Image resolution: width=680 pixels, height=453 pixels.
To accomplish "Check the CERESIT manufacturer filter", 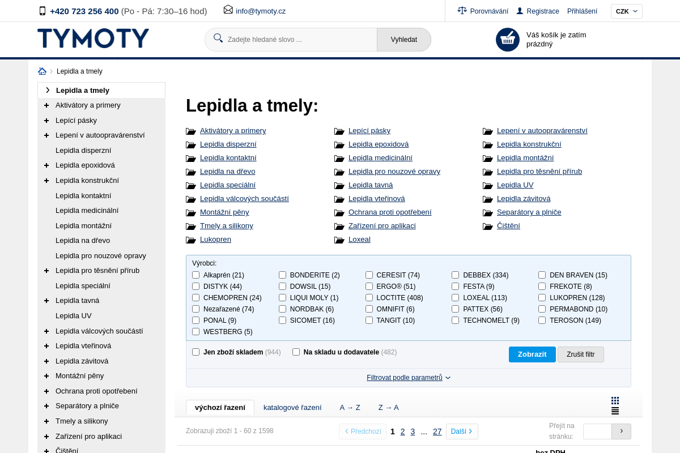I will click(369, 275).
